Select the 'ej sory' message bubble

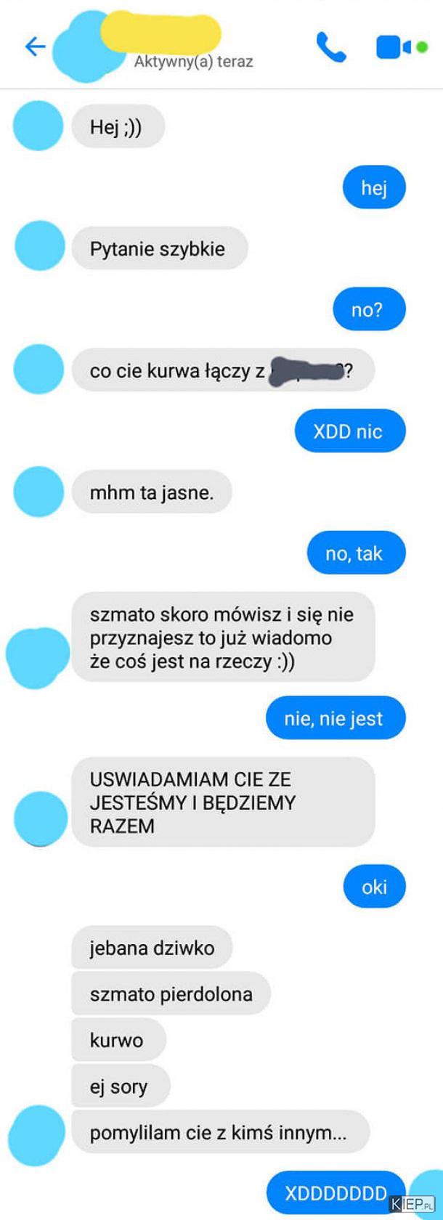click(x=121, y=1086)
